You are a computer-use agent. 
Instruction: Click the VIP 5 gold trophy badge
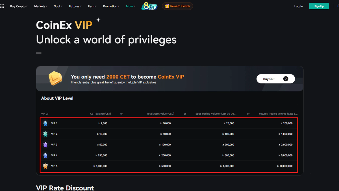pos(45,166)
